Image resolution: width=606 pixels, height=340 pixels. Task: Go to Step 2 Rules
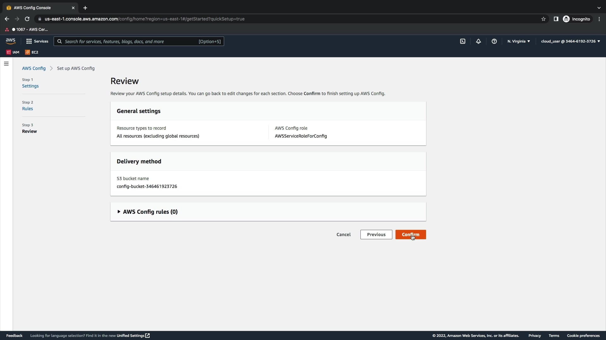click(x=27, y=109)
